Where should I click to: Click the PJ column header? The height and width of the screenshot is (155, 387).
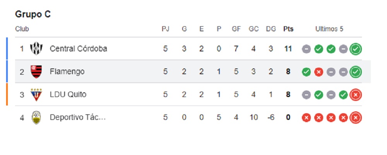(165, 29)
